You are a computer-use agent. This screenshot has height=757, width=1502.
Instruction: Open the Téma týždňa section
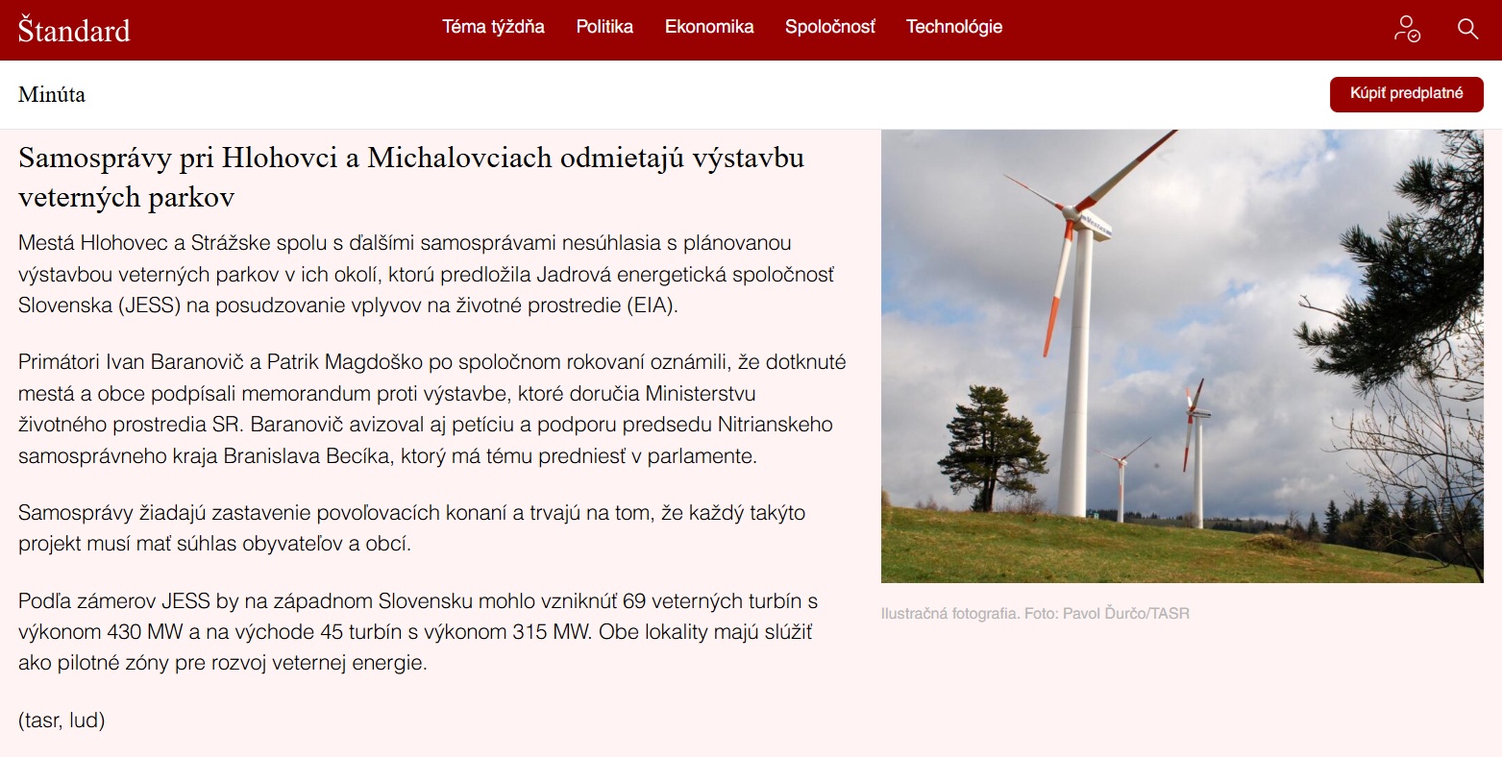click(x=492, y=28)
